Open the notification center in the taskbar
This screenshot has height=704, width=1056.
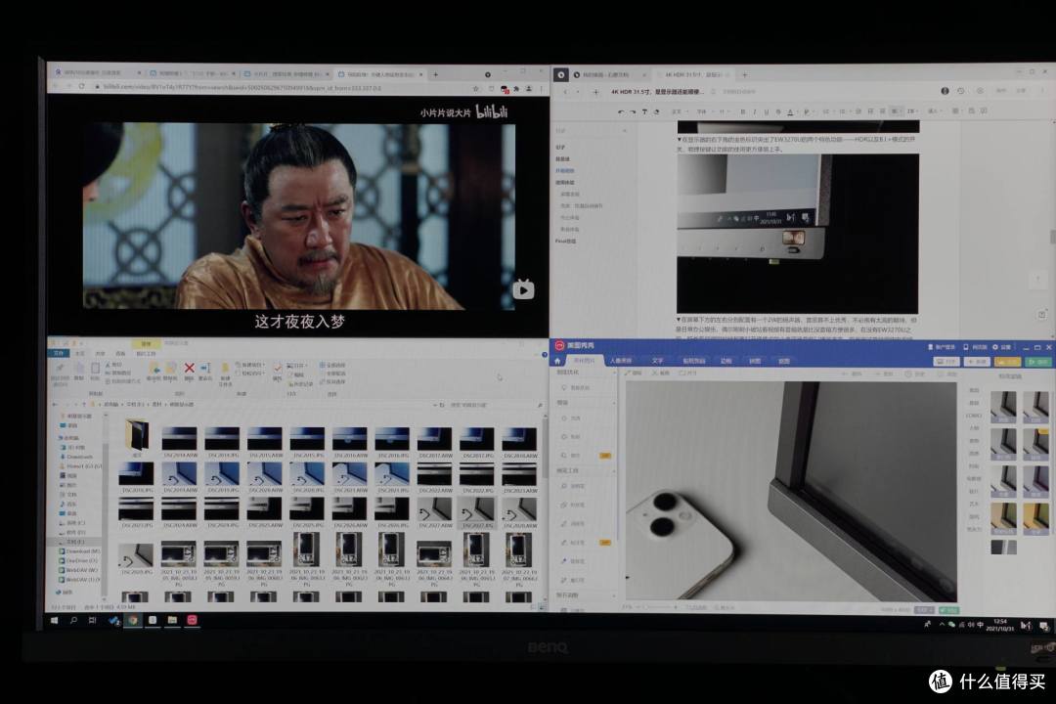coord(1043,627)
